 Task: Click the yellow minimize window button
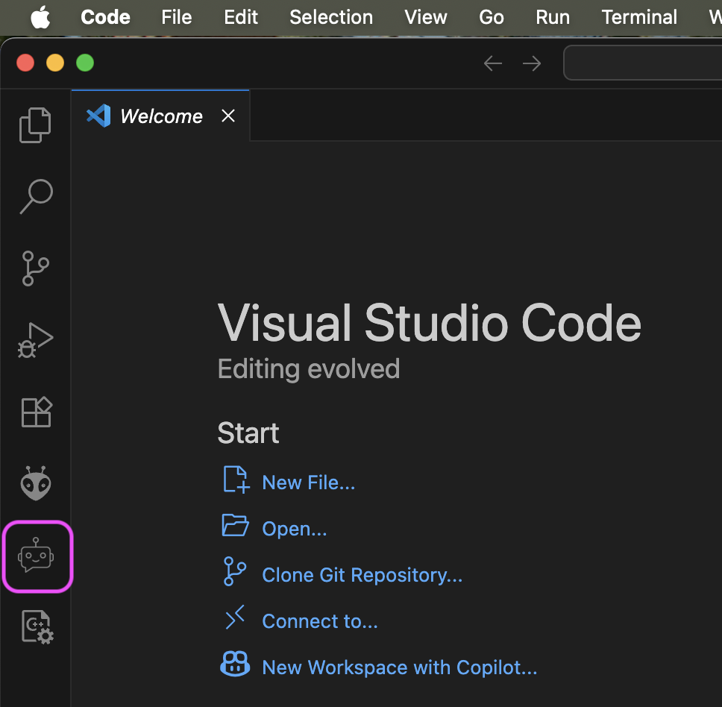(55, 63)
